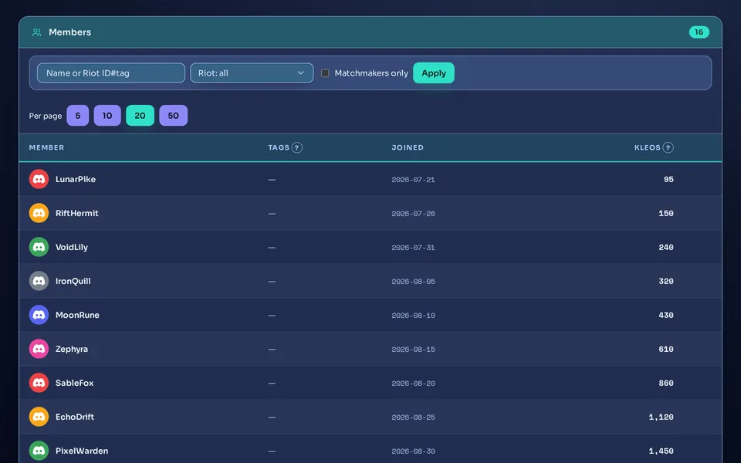The width and height of the screenshot is (741, 463).
Task: Click MoonRune's blue Discord avatar
Action: pyautogui.click(x=39, y=315)
